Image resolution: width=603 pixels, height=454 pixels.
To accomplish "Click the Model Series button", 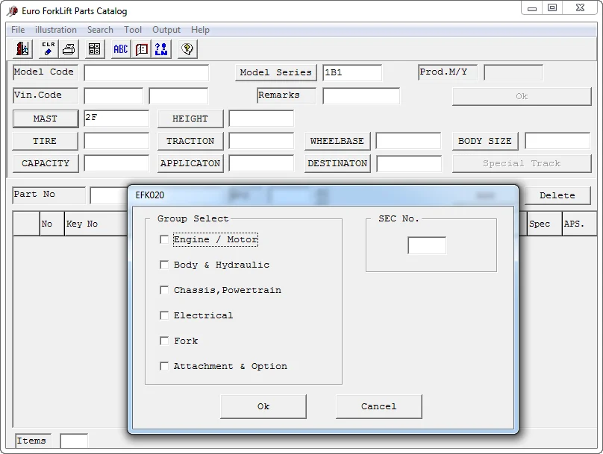I will click(275, 72).
